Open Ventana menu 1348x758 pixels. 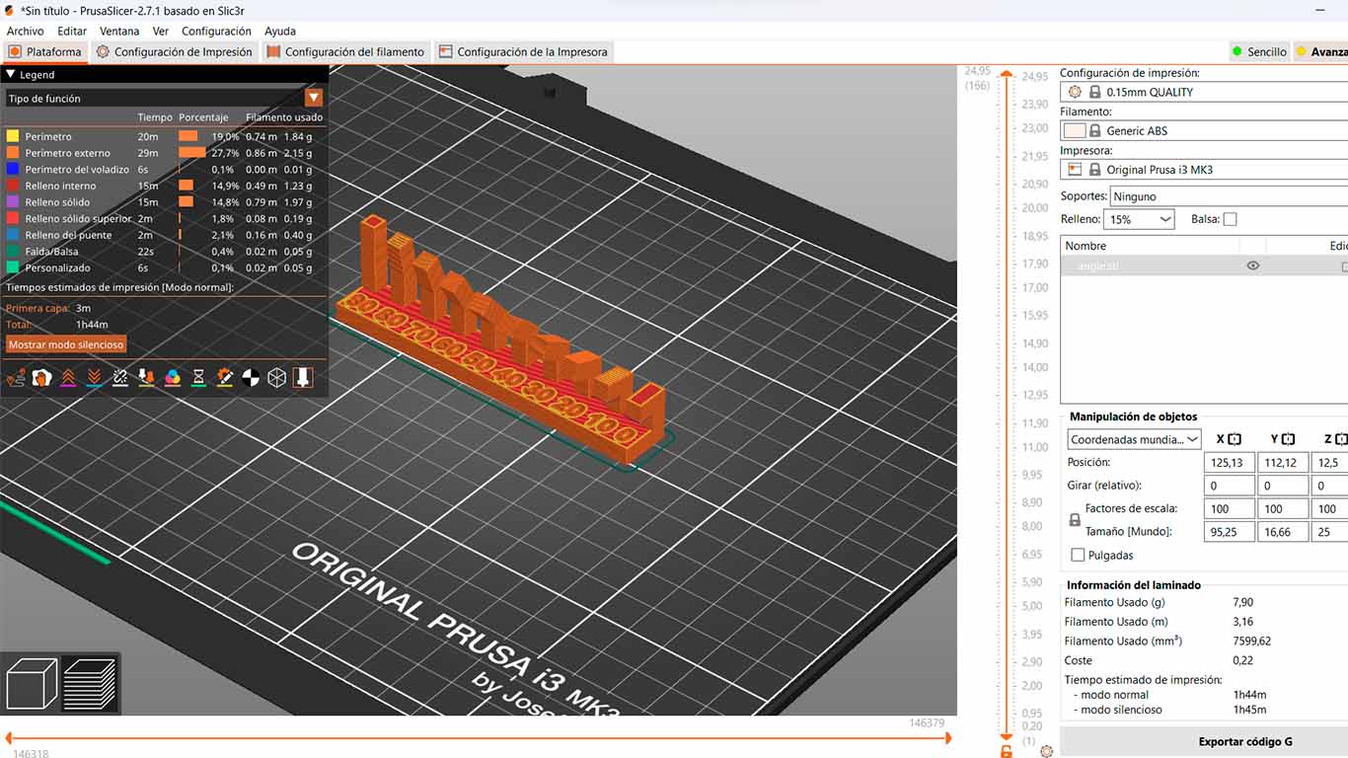(x=119, y=31)
